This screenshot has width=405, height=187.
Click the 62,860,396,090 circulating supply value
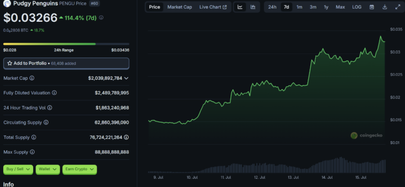112,123
